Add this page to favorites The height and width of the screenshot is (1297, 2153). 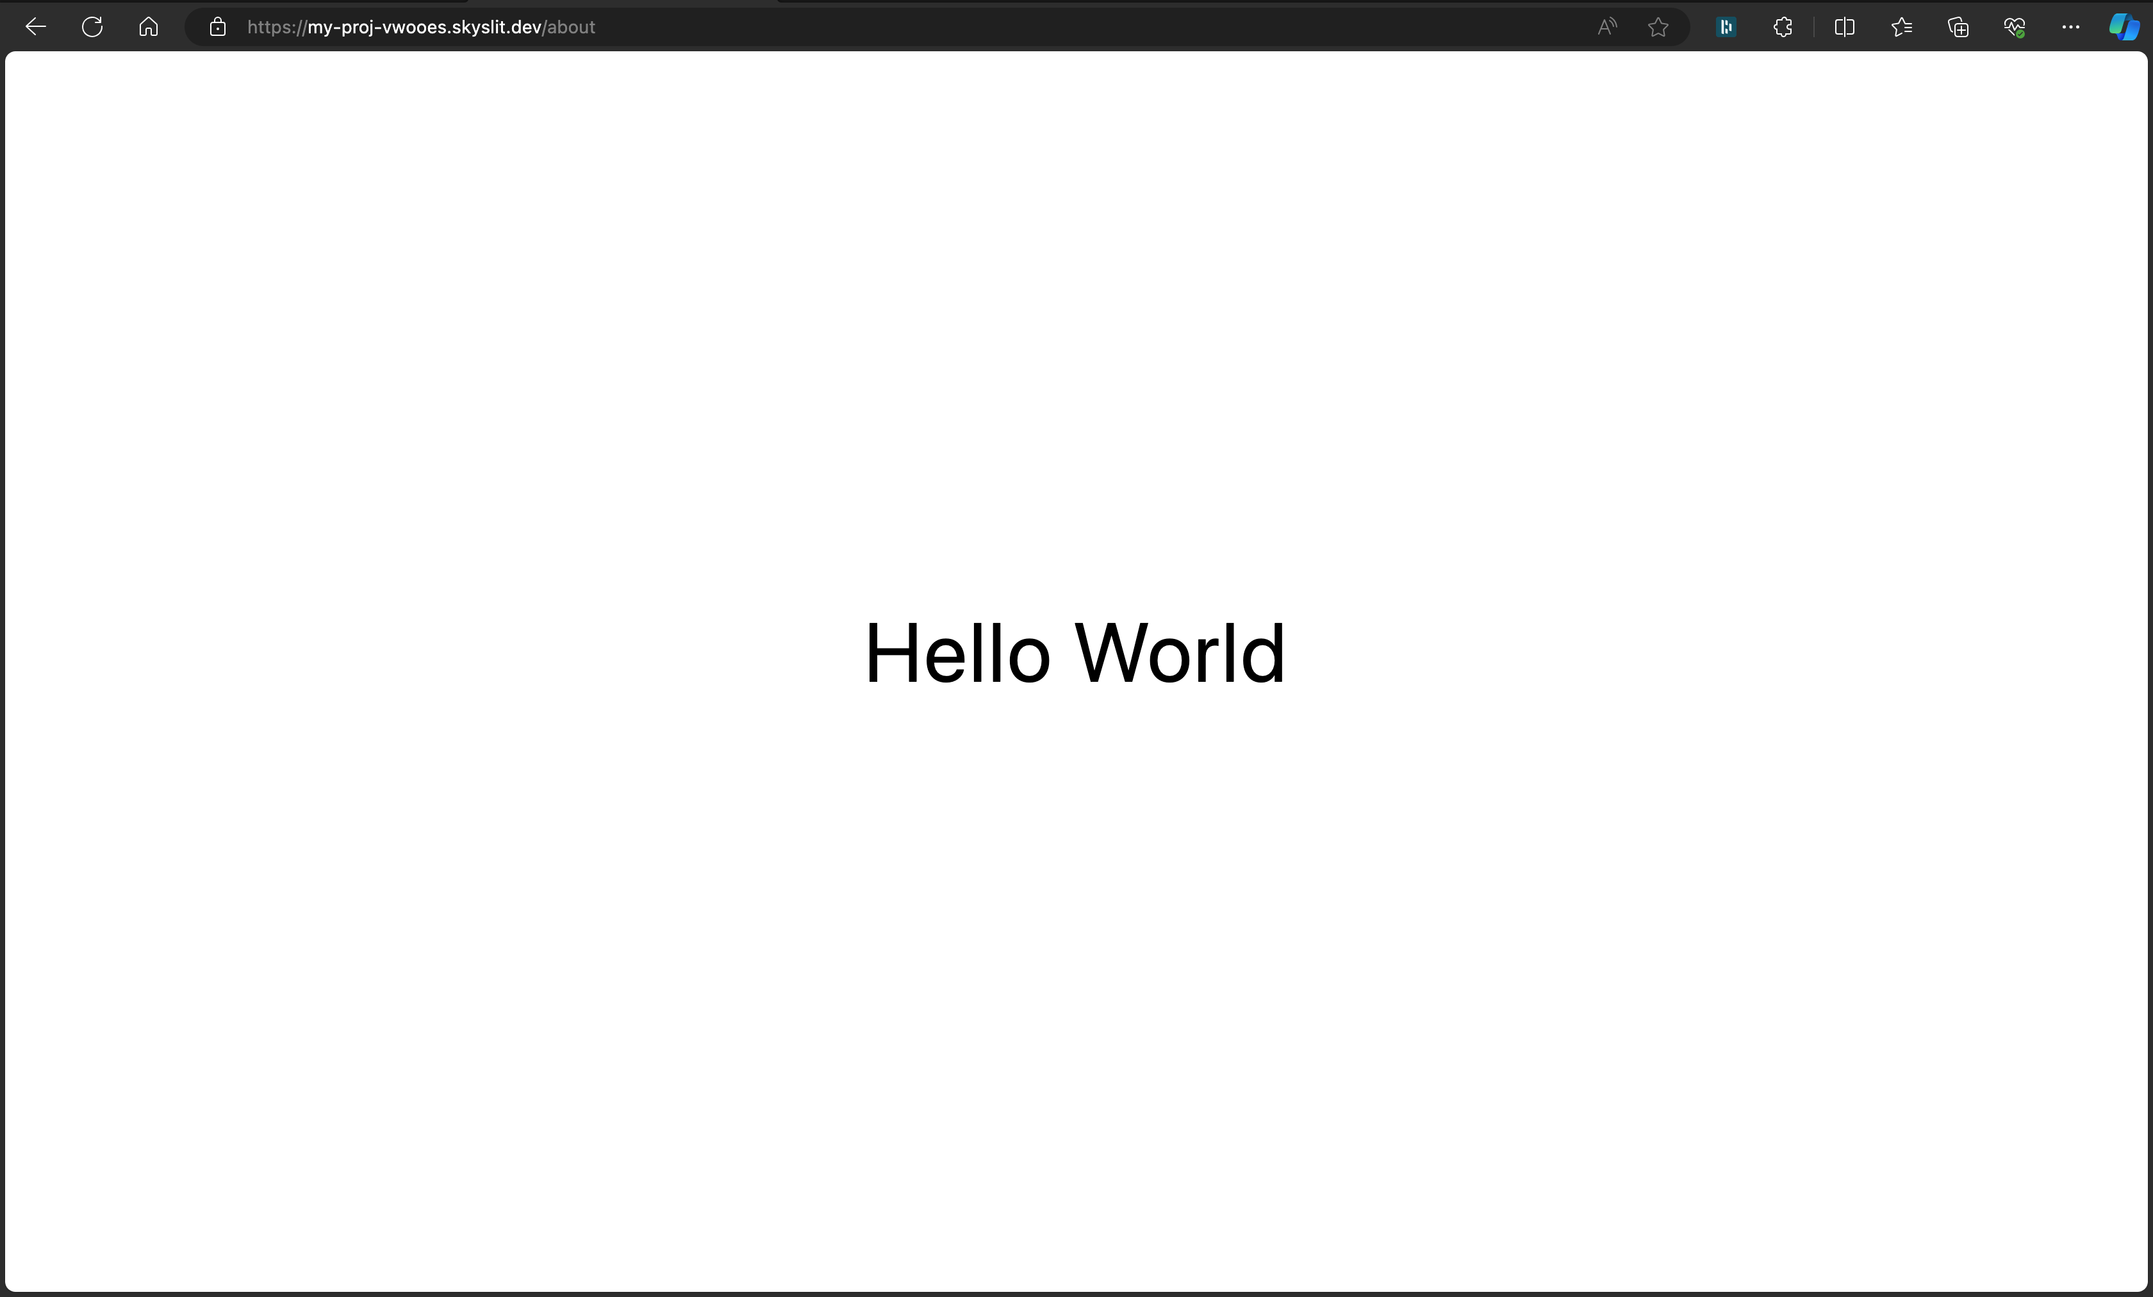click(x=1658, y=27)
